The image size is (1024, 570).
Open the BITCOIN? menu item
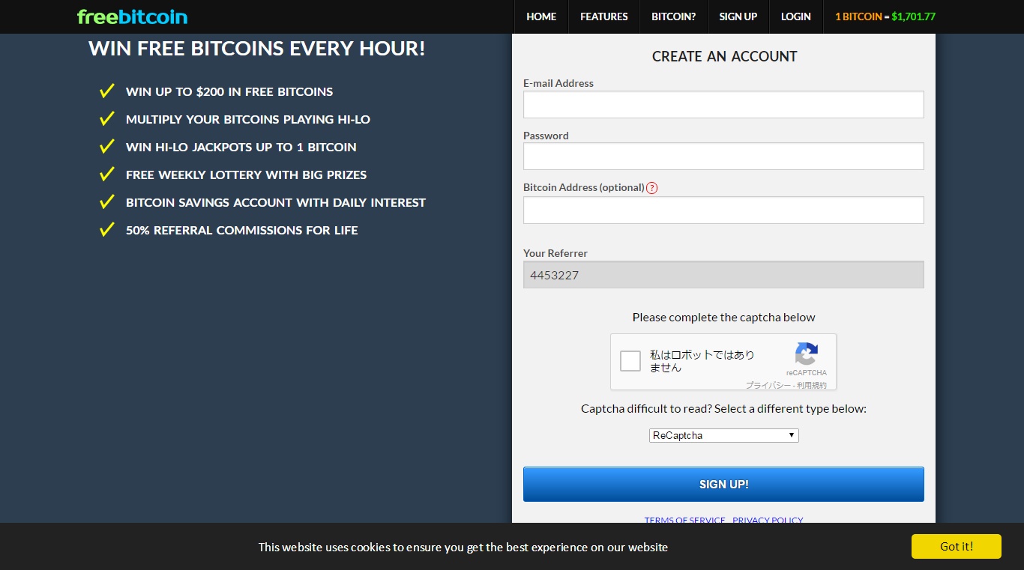[x=673, y=16]
